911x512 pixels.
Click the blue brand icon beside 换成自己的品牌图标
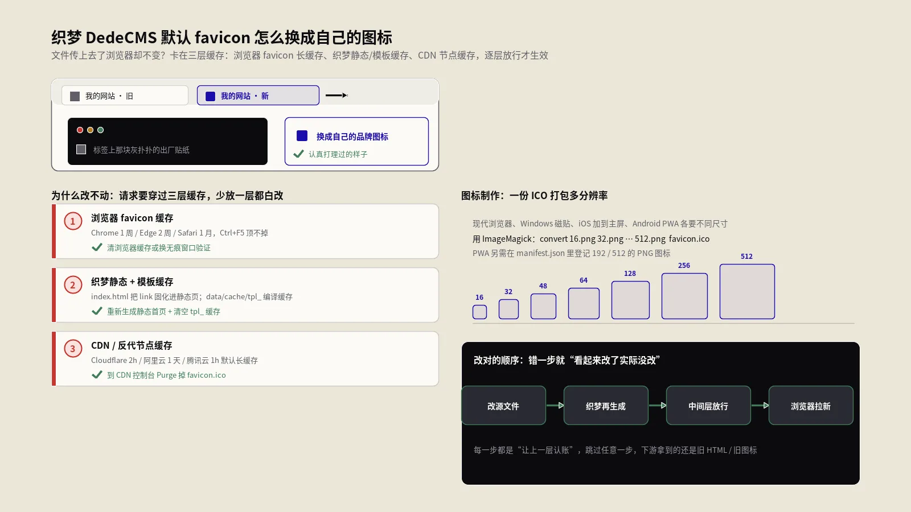coord(302,135)
